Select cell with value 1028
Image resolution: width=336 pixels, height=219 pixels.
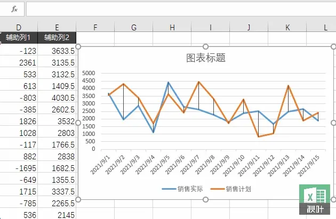[x=19, y=133]
